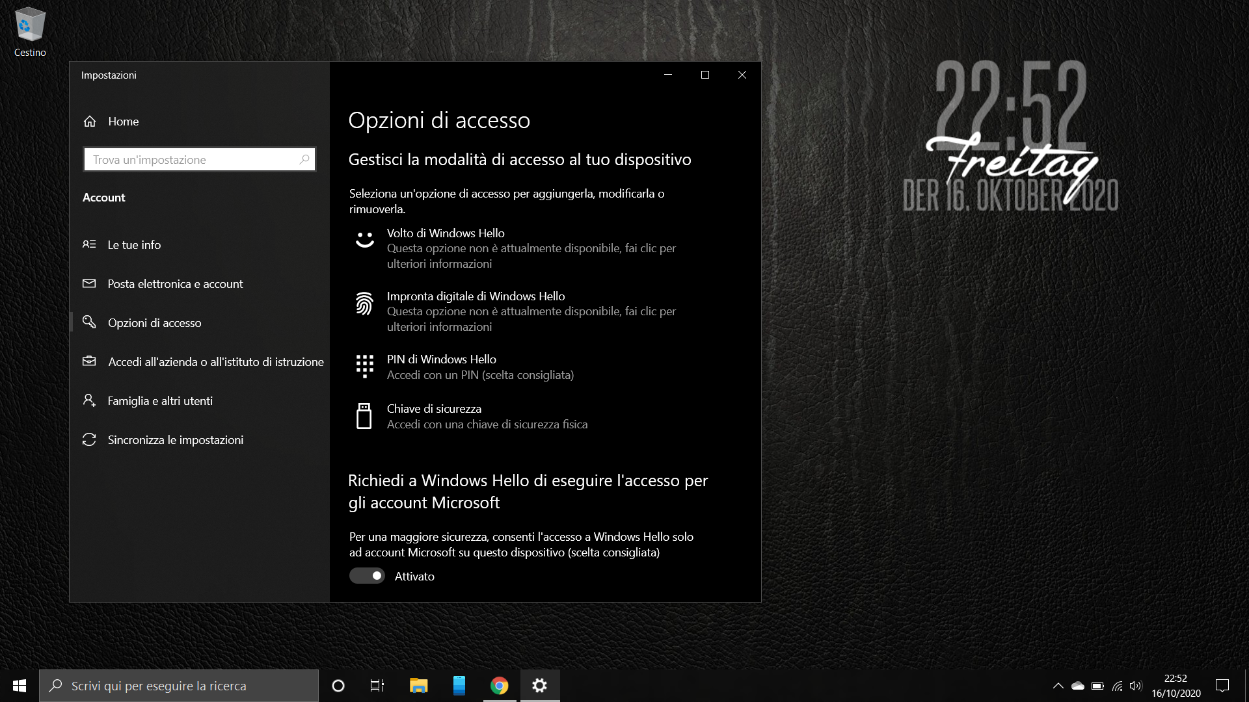This screenshot has width=1249, height=702.
Task: Click the taskbar clock showing 22:52
Action: pos(1175,686)
